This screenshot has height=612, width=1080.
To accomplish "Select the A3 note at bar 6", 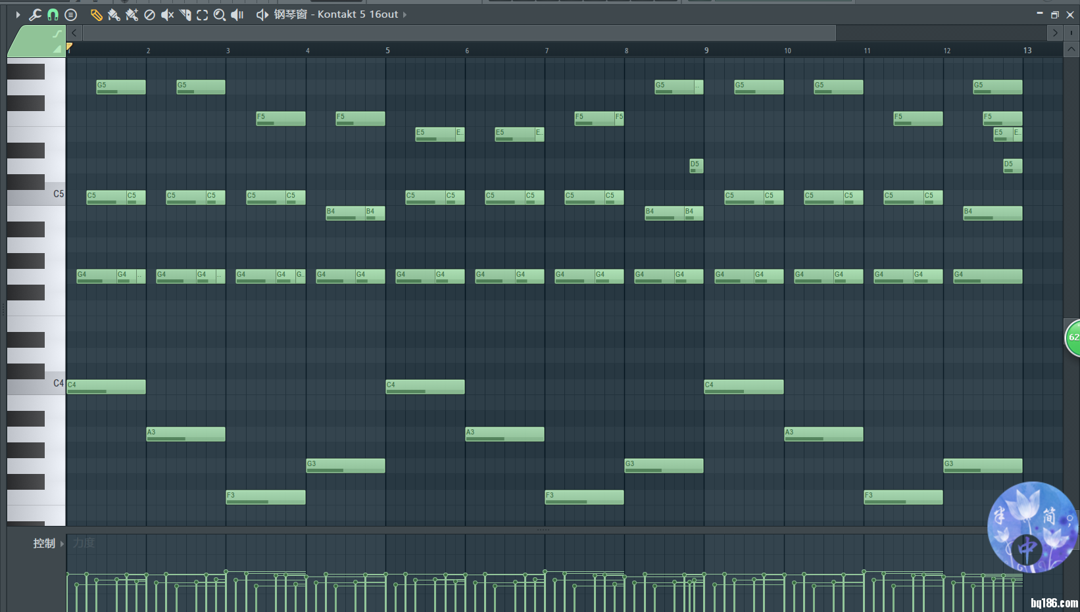I will click(x=504, y=435).
